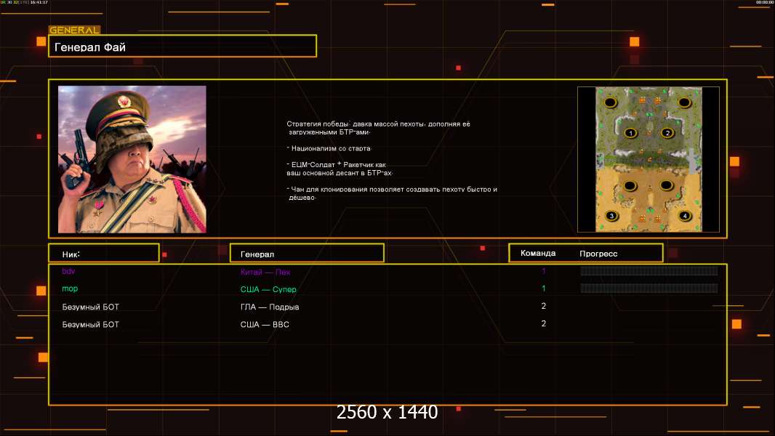The width and height of the screenshot is (775, 436).
Task: Click the Команда column header
Action: tap(538, 253)
